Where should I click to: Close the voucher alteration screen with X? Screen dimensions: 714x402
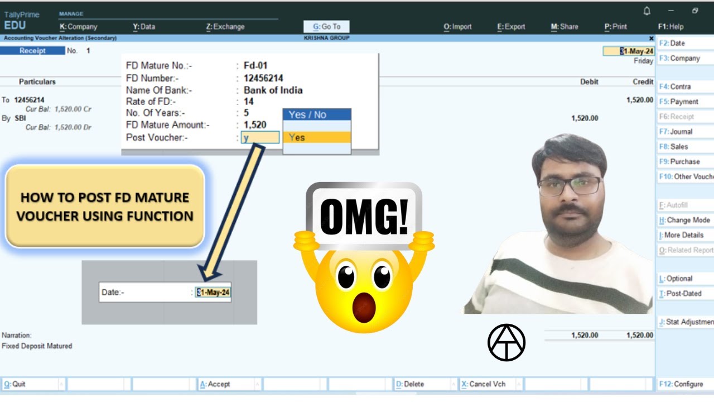651,38
